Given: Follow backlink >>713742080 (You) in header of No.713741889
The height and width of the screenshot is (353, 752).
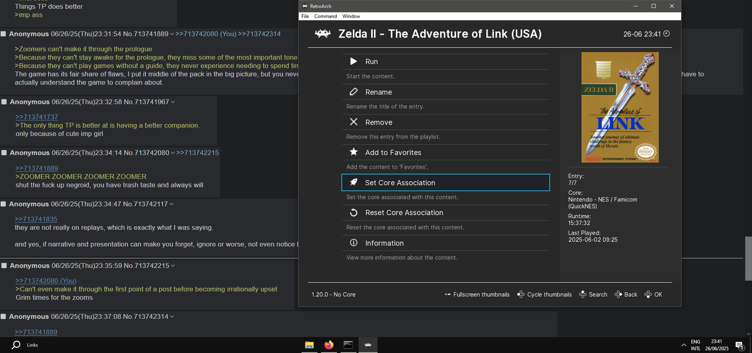Looking at the screenshot, I should [206, 34].
